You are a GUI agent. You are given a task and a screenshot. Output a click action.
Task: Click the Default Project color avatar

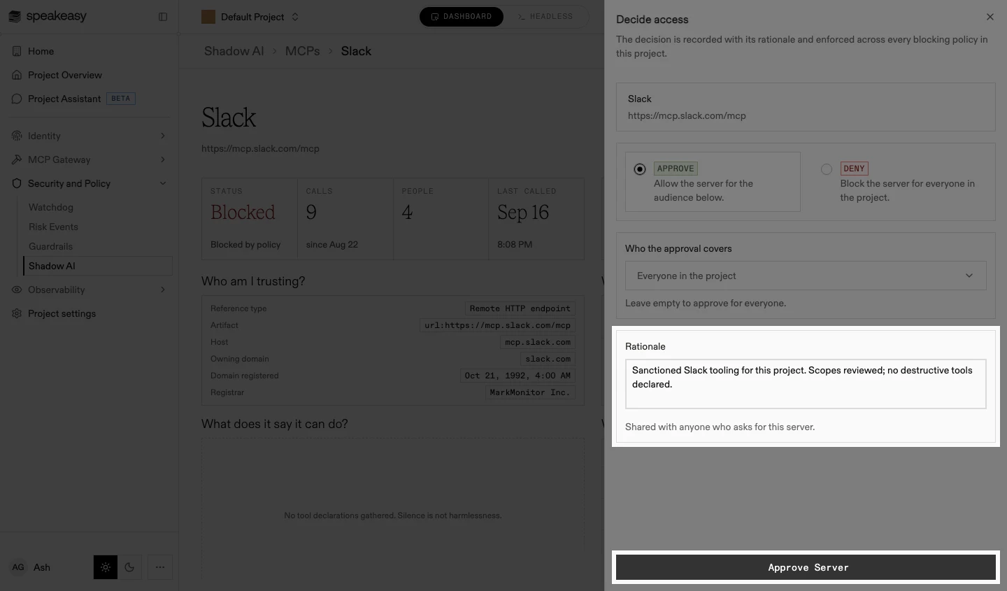tap(208, 17)
